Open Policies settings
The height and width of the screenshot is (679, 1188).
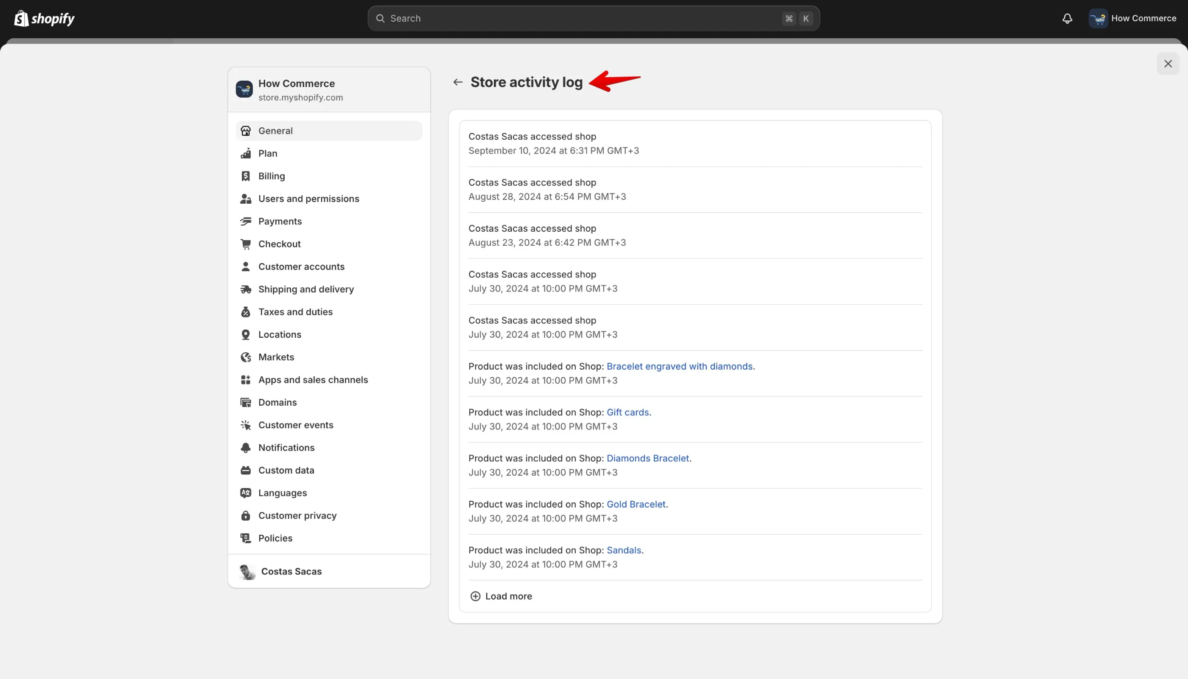coord(329,538)
